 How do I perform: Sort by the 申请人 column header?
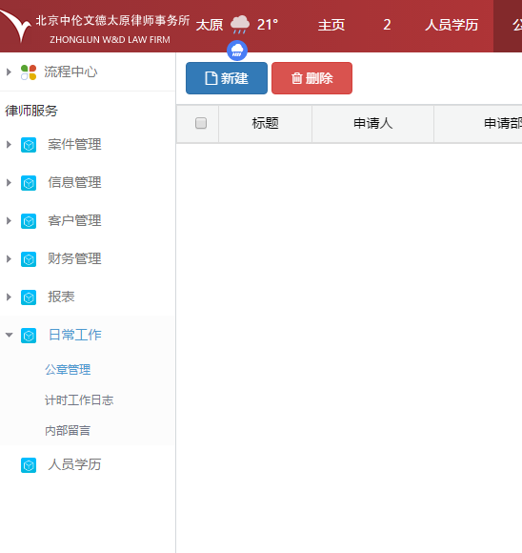coord(372,123)
